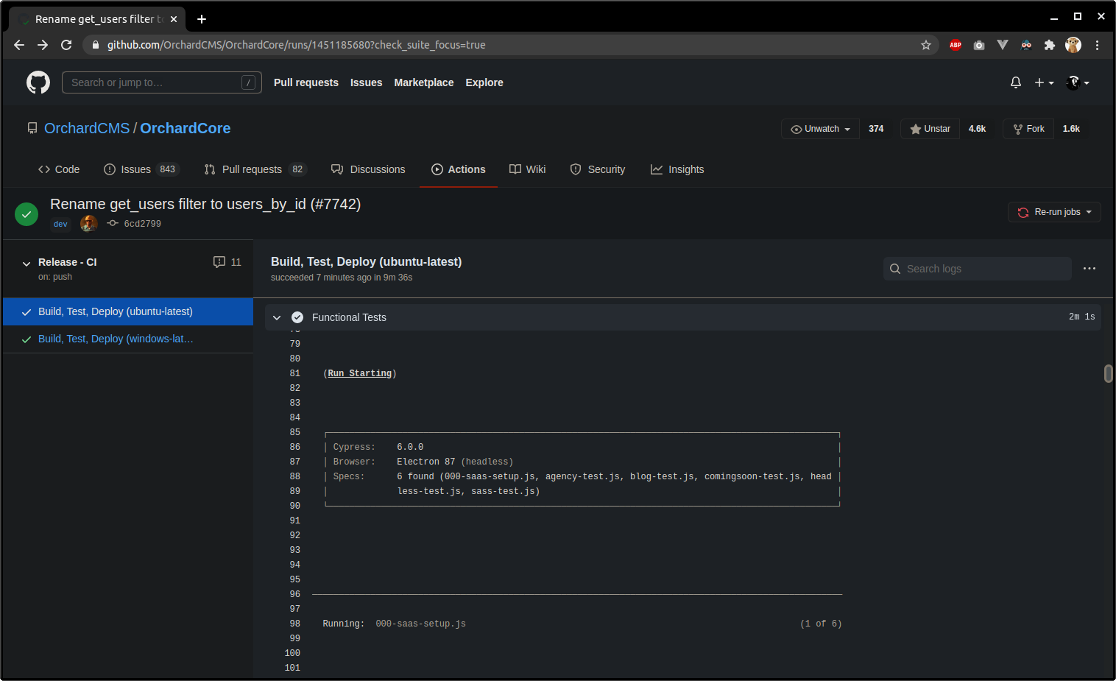View the 1.6k forks count

coord(1071,129)
